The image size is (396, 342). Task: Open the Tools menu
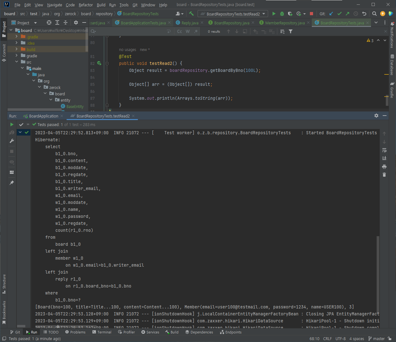point(124,5)
